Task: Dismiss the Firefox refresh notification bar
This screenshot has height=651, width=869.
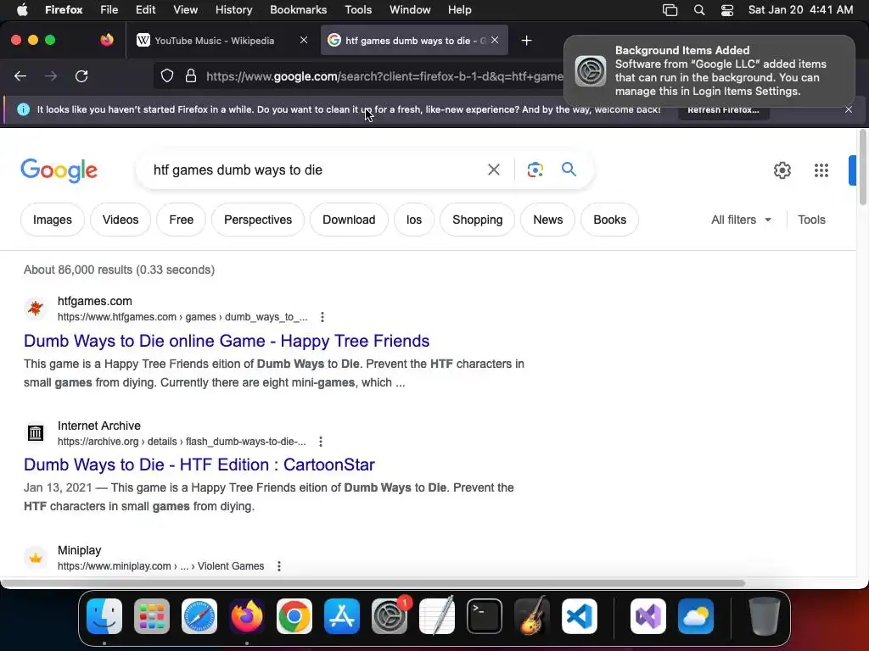Action: click(x=849, y=109)
